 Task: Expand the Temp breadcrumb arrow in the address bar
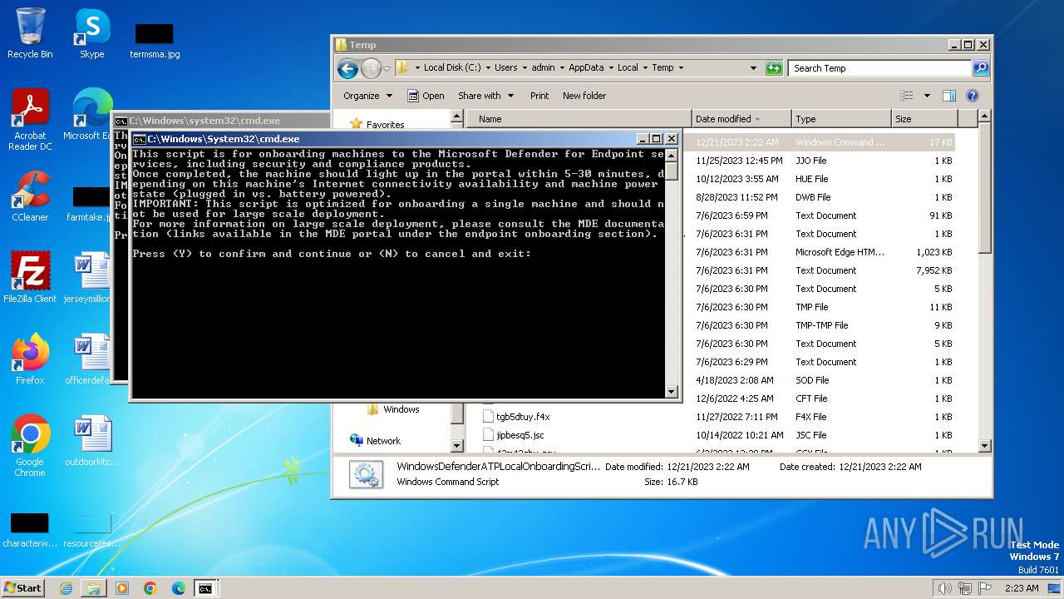(681, 68)
